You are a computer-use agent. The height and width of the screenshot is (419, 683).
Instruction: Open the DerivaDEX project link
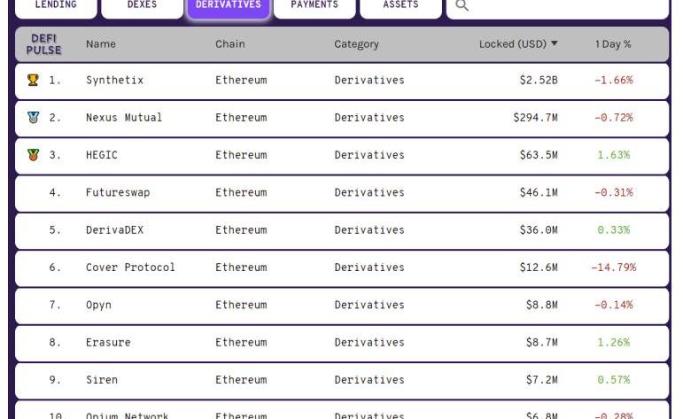pyautogui.click(x=114, y=230)
